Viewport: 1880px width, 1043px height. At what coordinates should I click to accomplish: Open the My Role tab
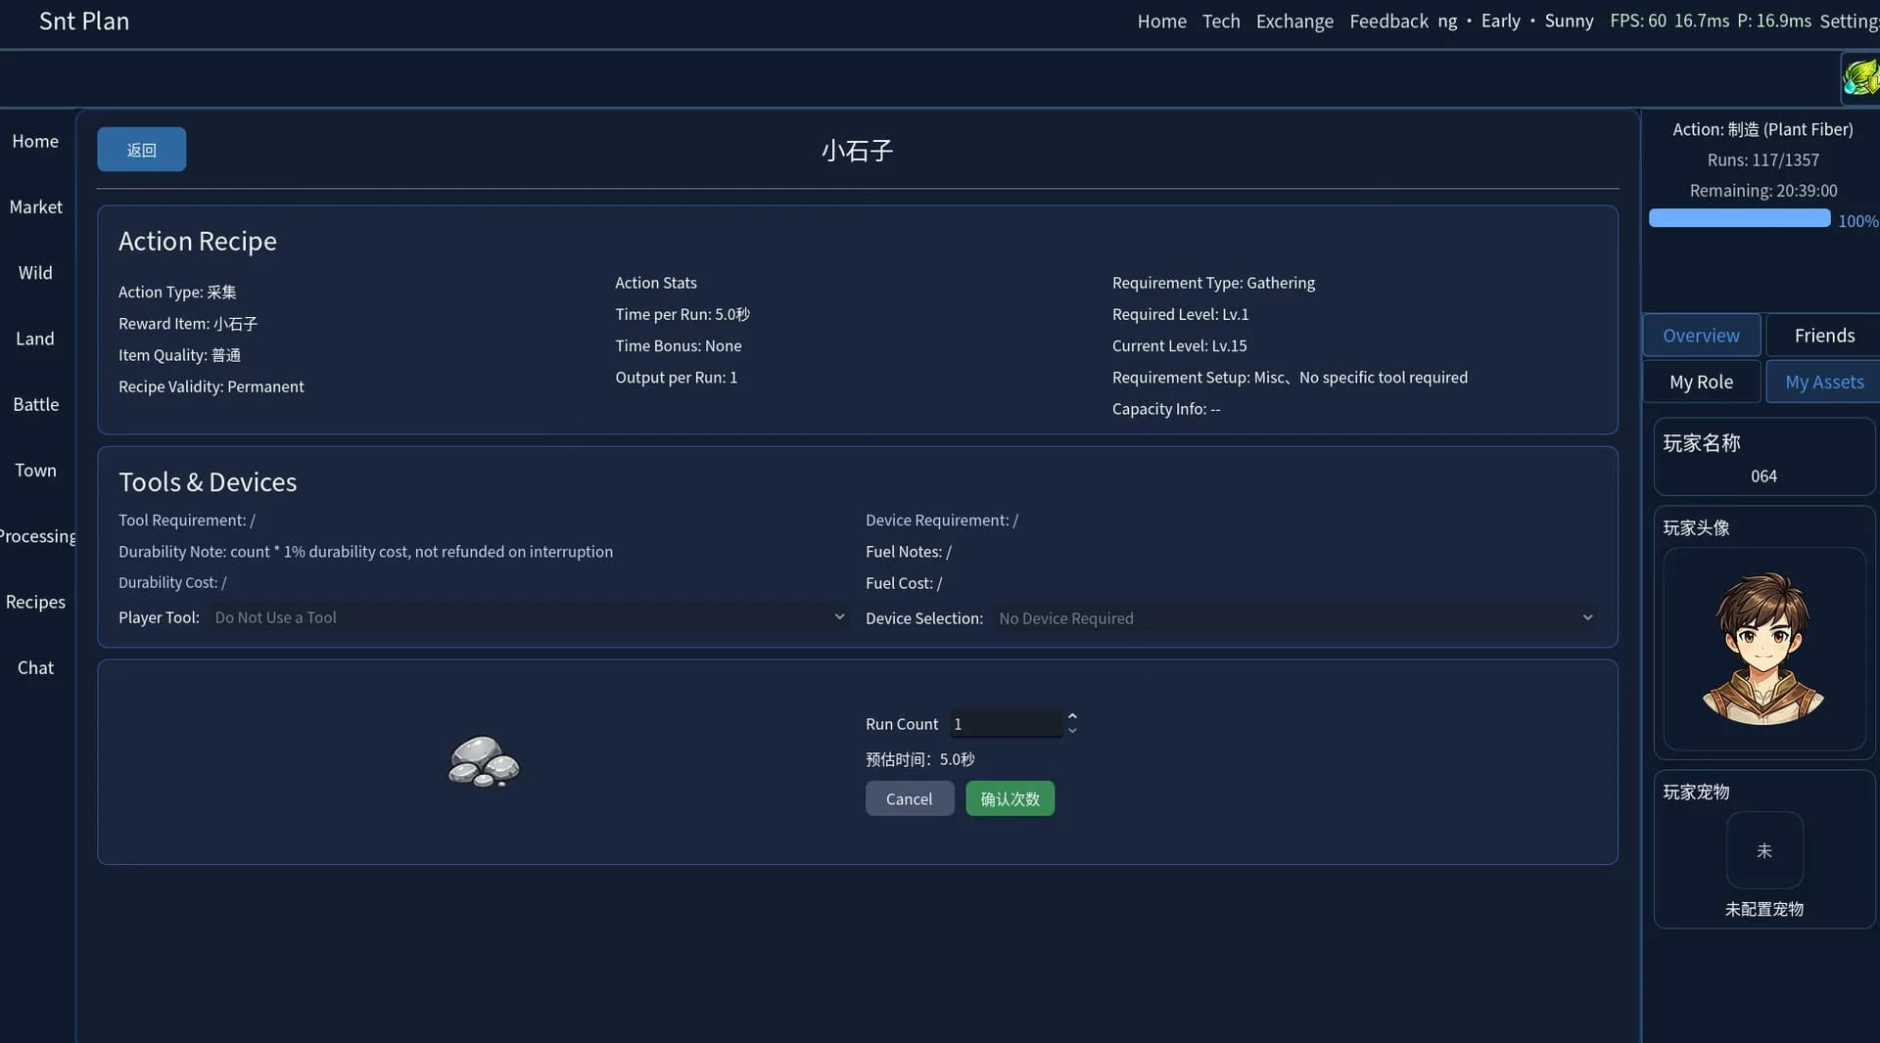[x=1701, y=382]
